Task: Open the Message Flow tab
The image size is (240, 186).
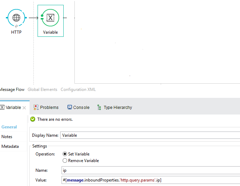Action: click(x=12, y=90)
